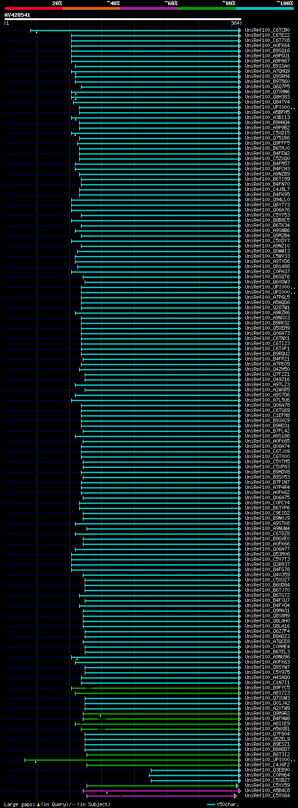Viewport: 298px width, 808px height.
Task: Select the UniRef100_A9S186 label
Action: 267,436
